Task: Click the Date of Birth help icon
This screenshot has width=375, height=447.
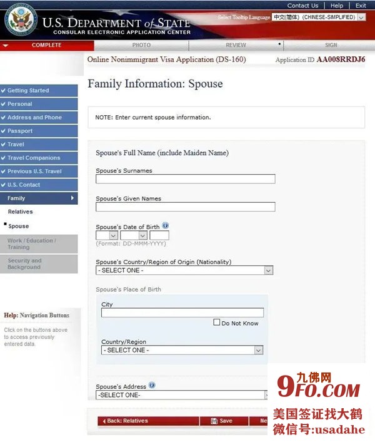Action: 166,226
